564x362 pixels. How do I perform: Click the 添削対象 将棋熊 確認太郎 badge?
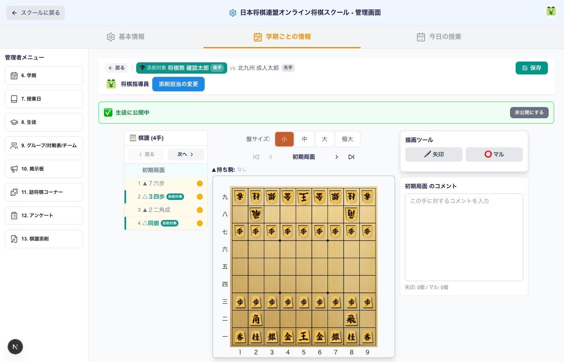click(x=182, y=68)
